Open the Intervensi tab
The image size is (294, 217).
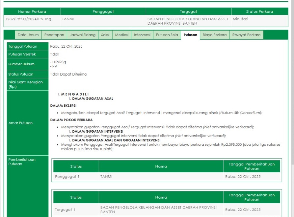[142, 35]
